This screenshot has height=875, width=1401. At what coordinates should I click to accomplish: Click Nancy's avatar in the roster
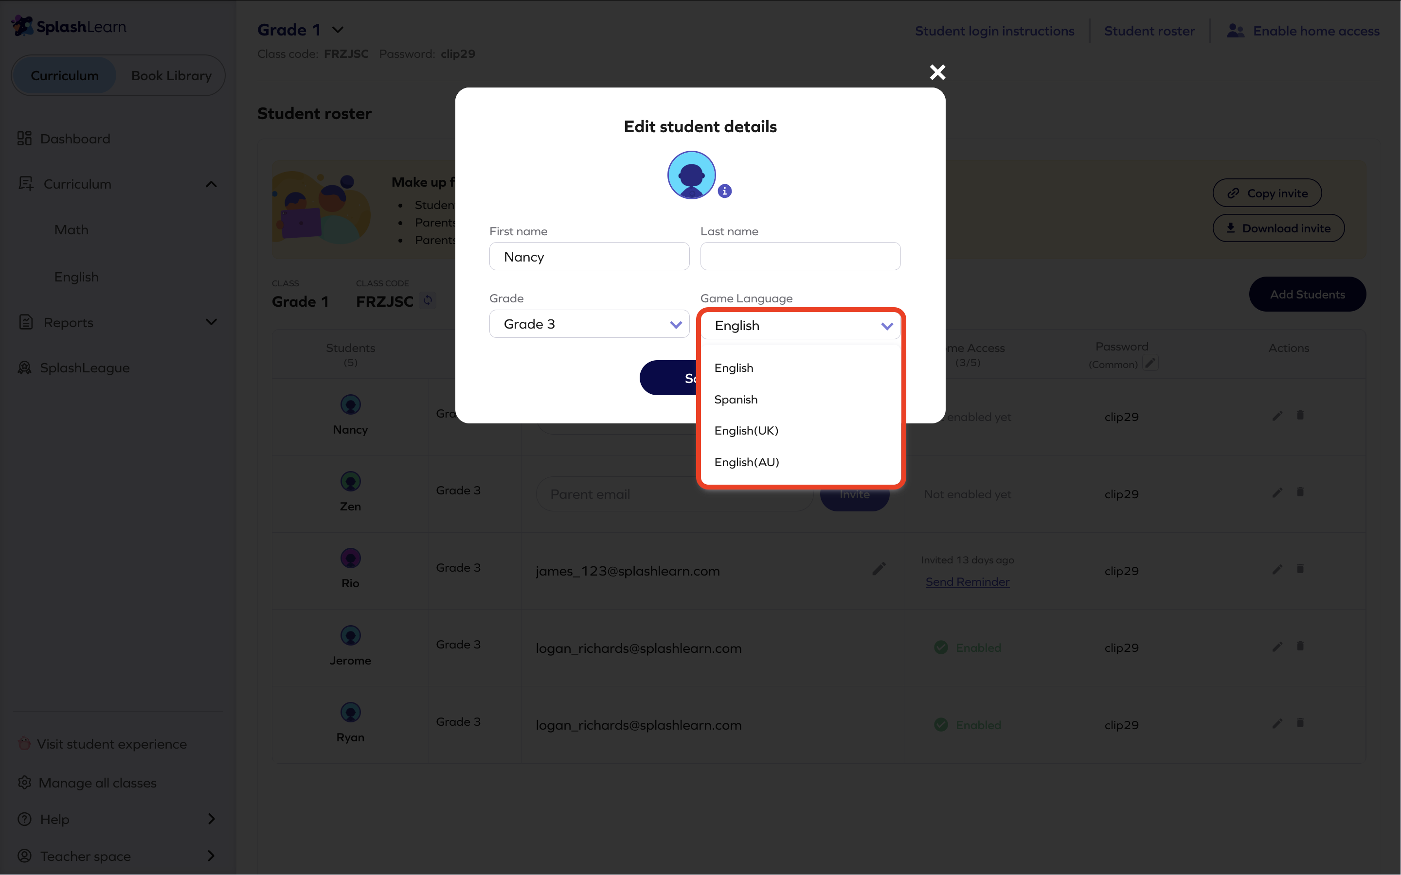[x=350, y=404]
